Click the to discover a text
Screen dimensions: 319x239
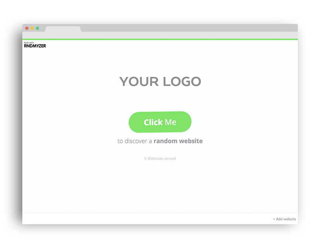[135, 141]
